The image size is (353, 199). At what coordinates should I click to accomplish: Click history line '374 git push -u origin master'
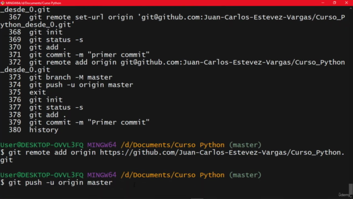point(71,85)
